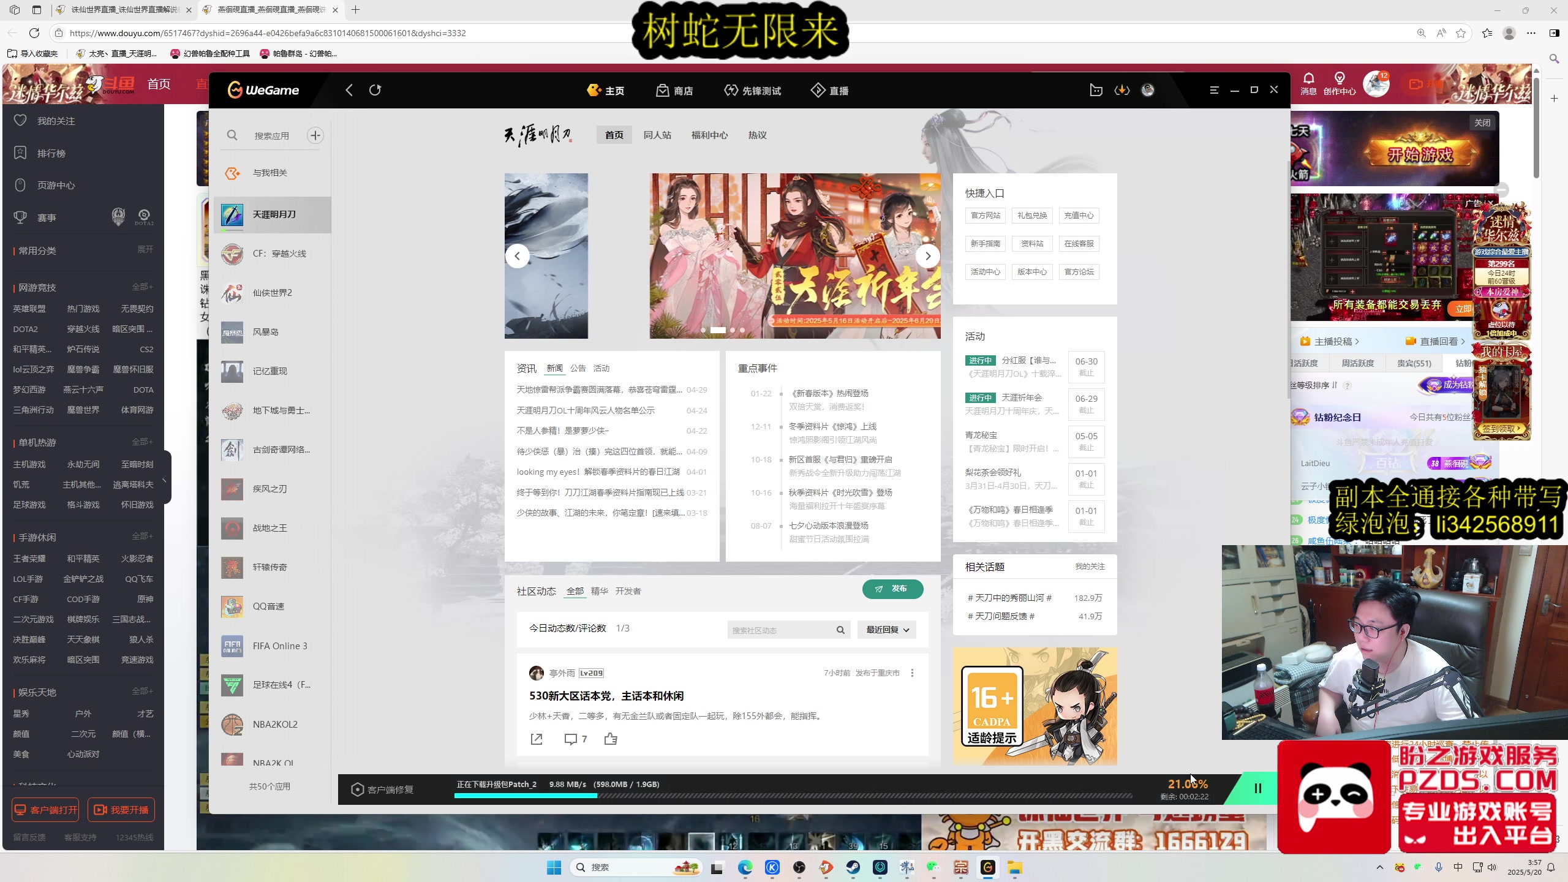Open post options three-dot menu
Image resolution: width=1568 pixels, height=882 pixels.
pos(912,673)
